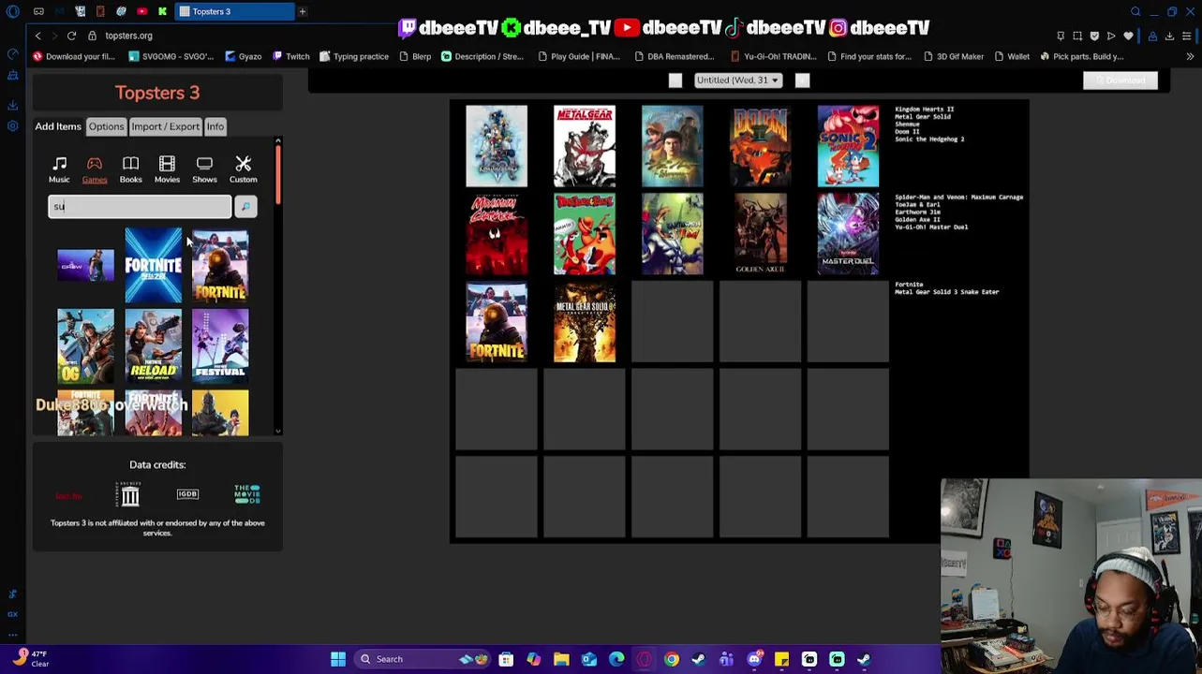Click the small button left of chart selector

675,81
